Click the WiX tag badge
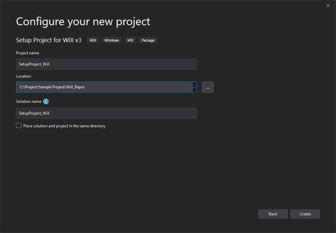Image resolution: width=336 pixels, height=233 pixels. click(93, 40)
